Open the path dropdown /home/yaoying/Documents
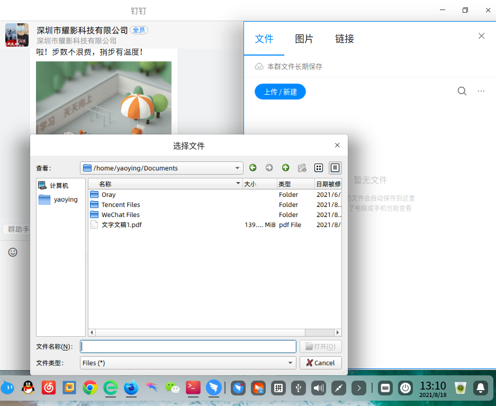The image size is (496, 406). pyautogui.click(x=161, y=168)
